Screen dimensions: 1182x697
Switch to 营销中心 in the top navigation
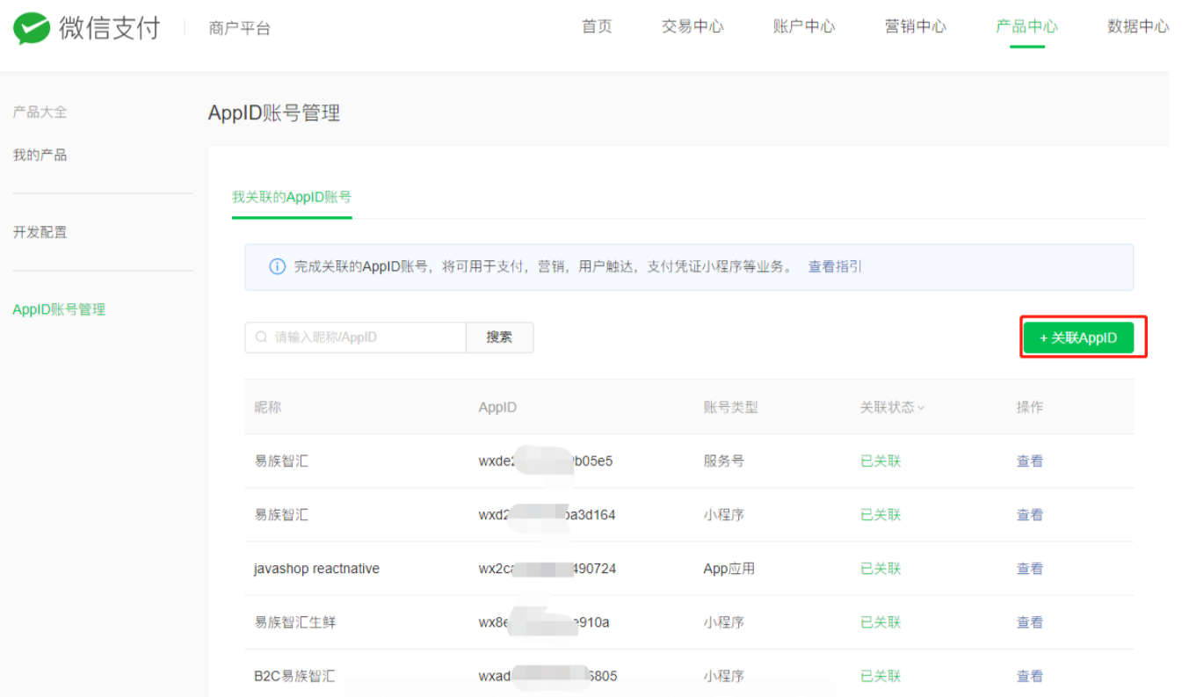coord(916,26)
